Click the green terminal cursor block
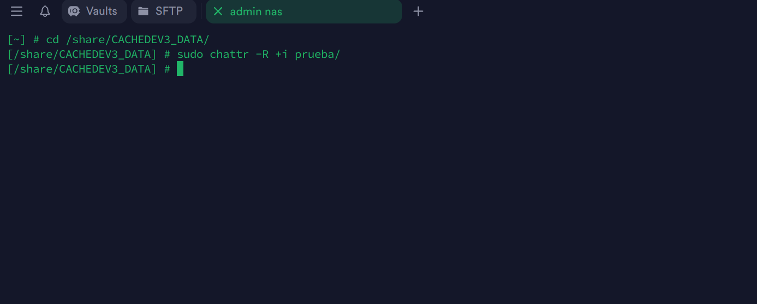The height and width of the screenshot is (304, 757). pos(180,69)
